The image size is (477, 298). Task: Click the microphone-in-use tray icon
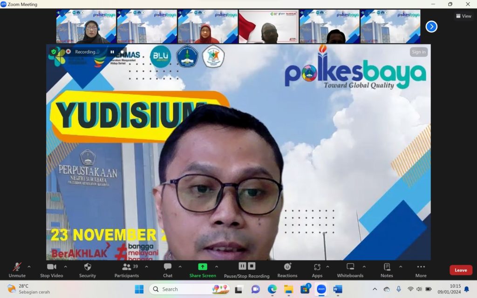pyautogui.click(x=399, y=289)
